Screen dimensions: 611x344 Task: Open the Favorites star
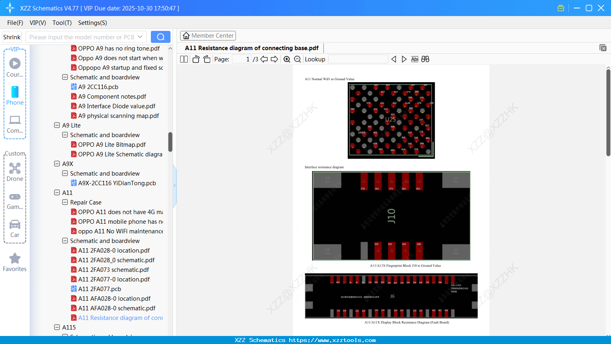(x=15, y=262)
